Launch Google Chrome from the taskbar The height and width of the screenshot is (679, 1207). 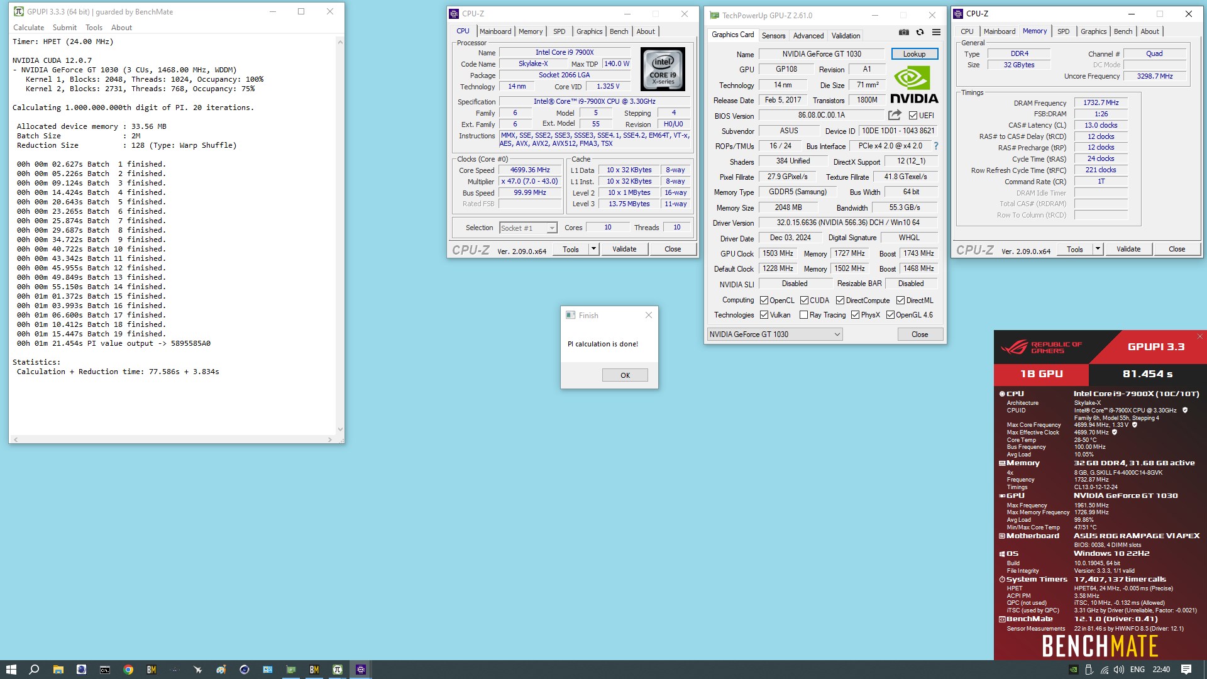pos(128,670)
